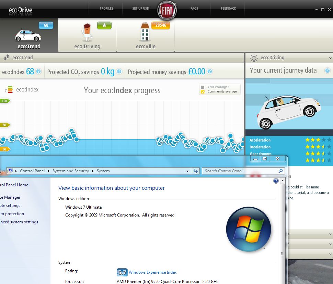Switch to the eco:Ville tab
Screen dimensions: 333x284
[146, 35]
